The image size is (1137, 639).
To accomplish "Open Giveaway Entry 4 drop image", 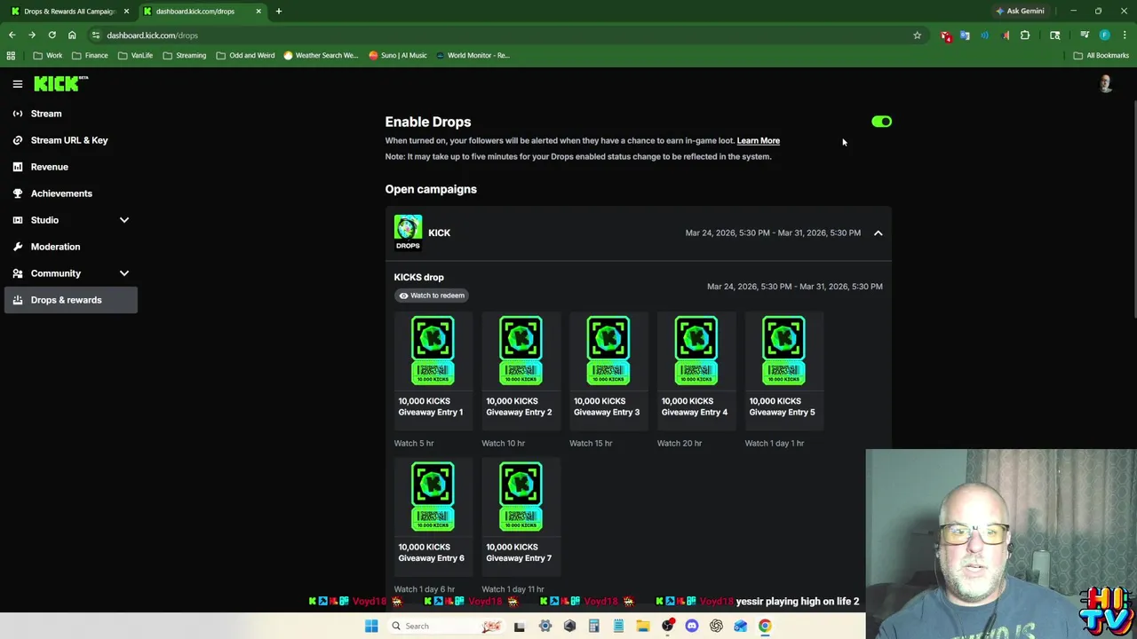I will (696, 351).
